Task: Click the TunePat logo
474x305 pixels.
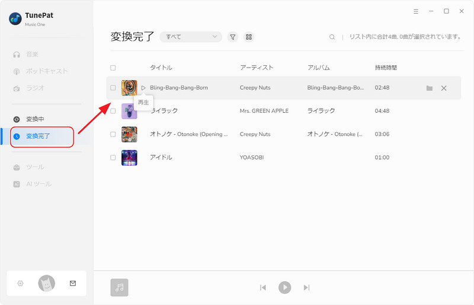Action: point(15,19)
